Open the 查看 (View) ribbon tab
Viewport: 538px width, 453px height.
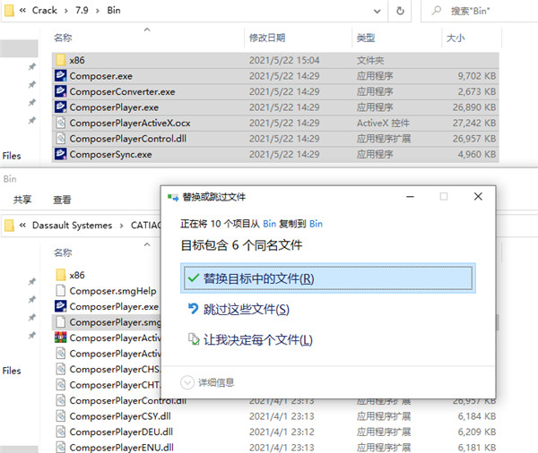(62, 200)
